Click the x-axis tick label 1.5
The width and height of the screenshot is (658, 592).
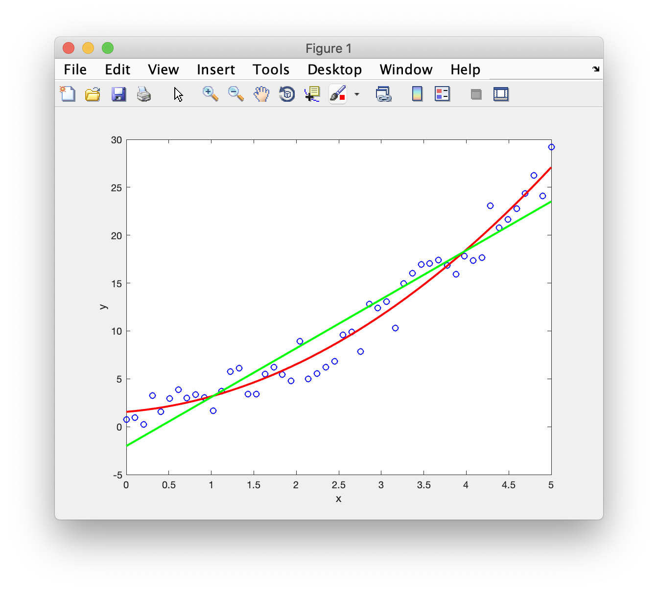coord(254,485)
